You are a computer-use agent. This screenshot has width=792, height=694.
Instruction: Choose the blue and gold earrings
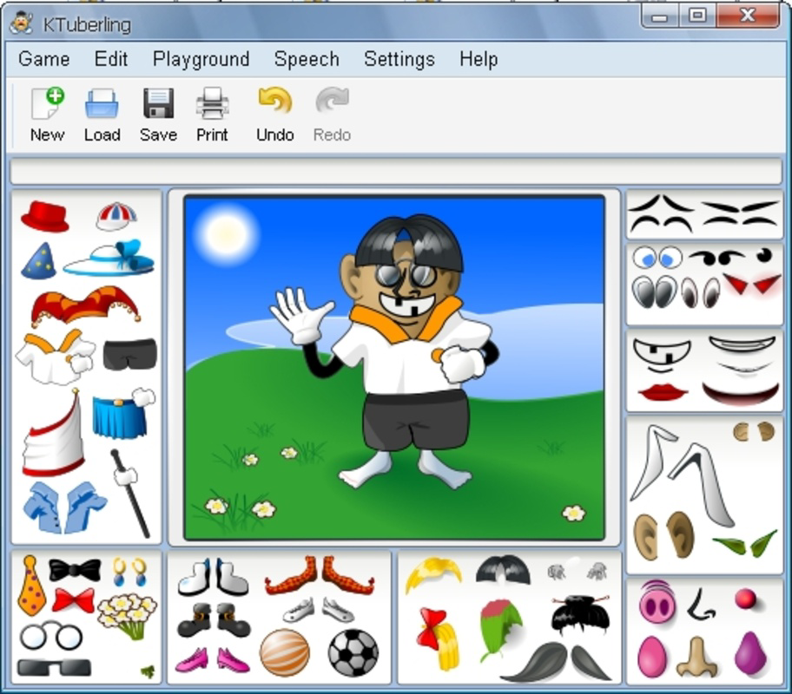pyautogui.click(x=129, y=572)
